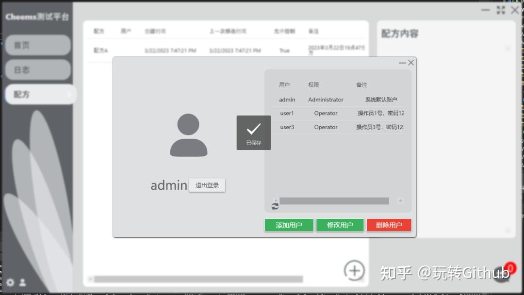The width and height of the screenshot is (524, 295).
Task: Click the admin profile avatar icon
Action: pos(188,135)
